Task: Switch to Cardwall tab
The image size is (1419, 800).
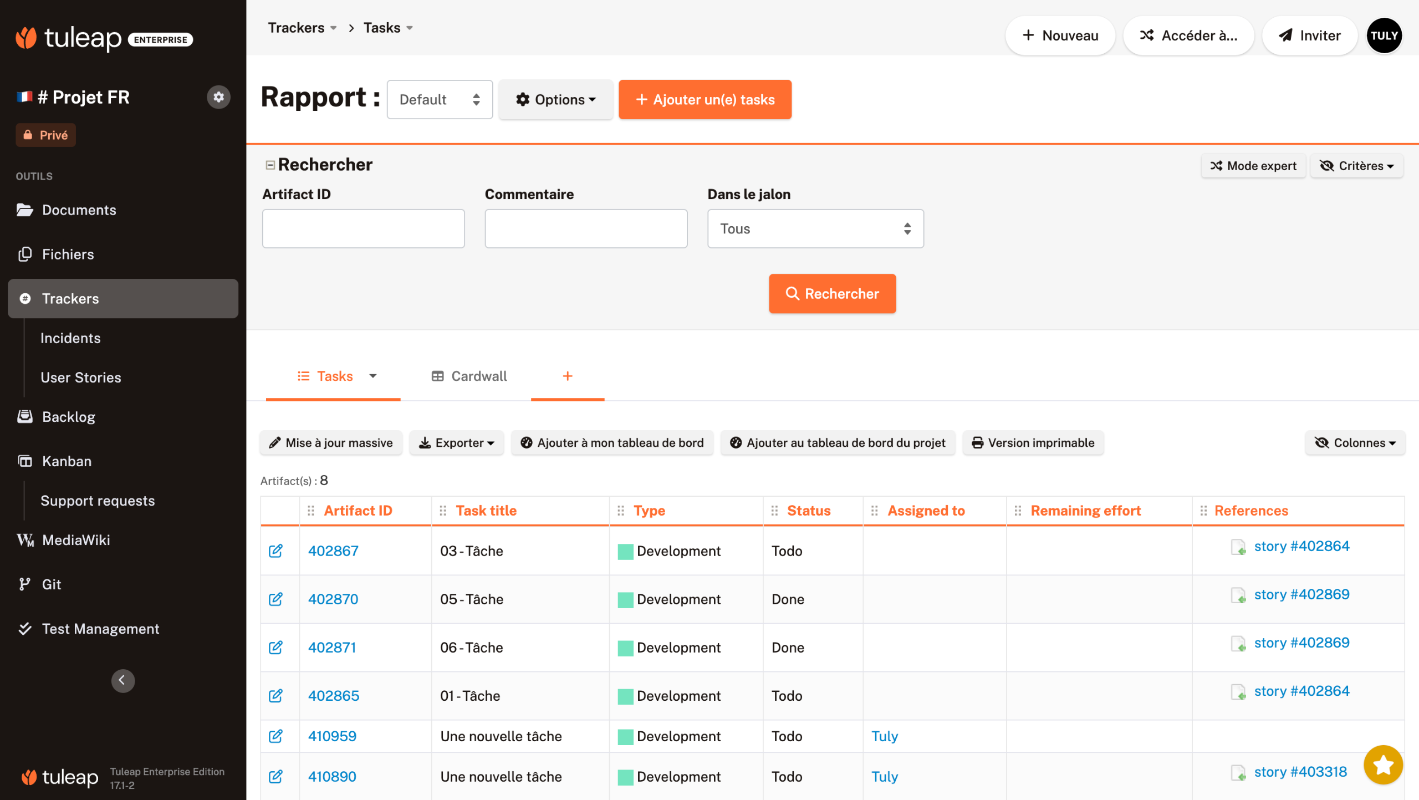Action: 469,376
